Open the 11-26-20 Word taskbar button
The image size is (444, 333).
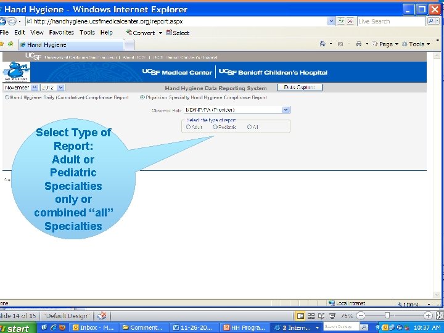193,327
